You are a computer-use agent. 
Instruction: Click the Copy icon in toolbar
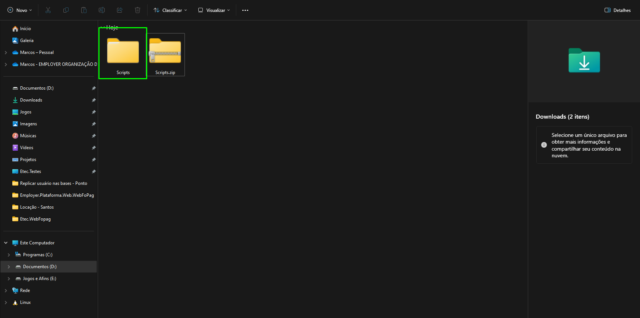66,10
